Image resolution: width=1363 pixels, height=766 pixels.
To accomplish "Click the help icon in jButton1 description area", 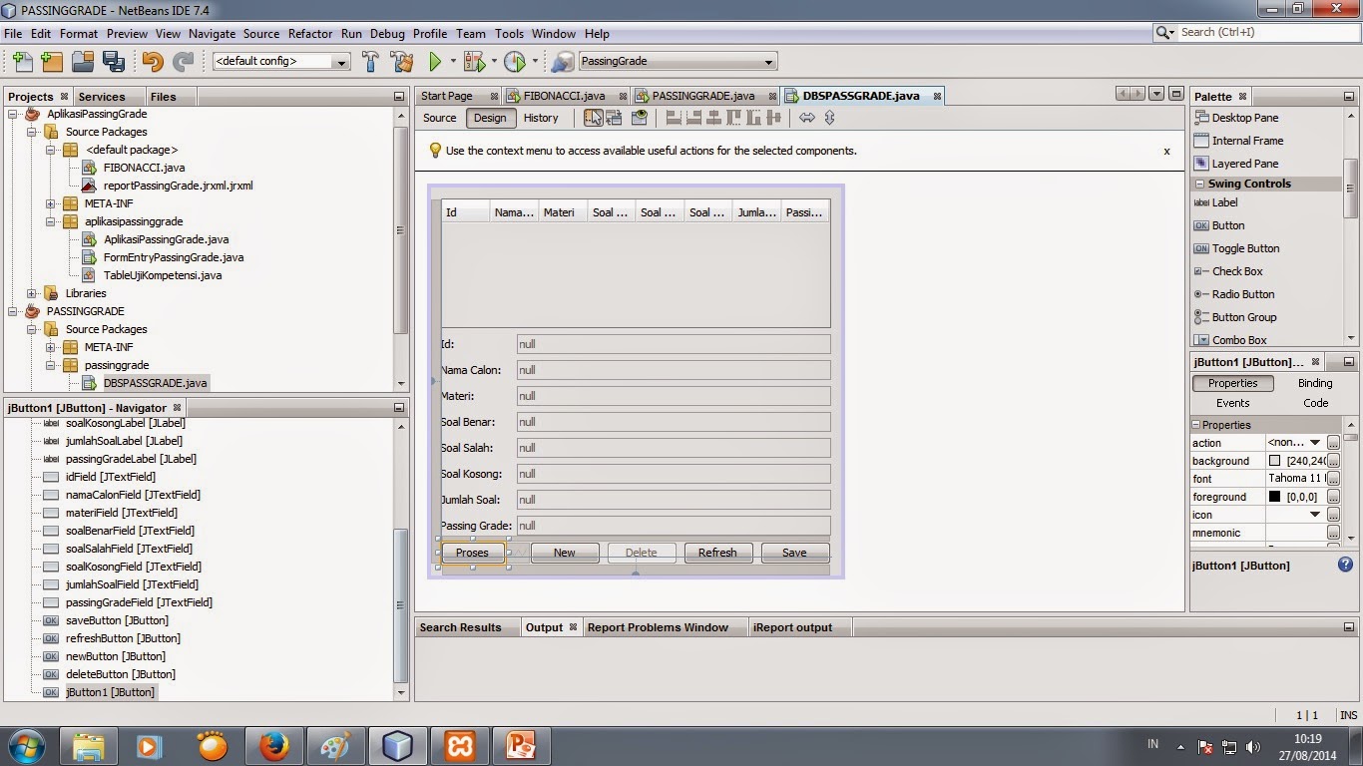I will pyautogui.click(x=1345, y=565).
